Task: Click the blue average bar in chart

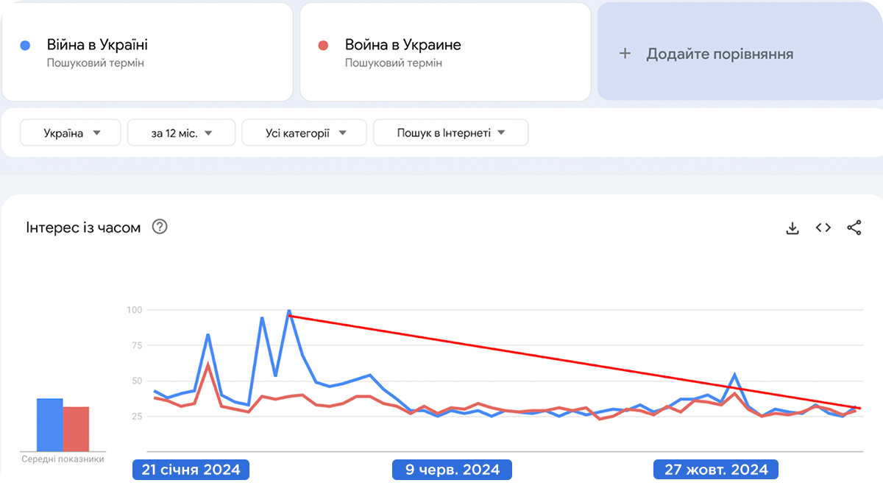Action: tap(50, 425)
